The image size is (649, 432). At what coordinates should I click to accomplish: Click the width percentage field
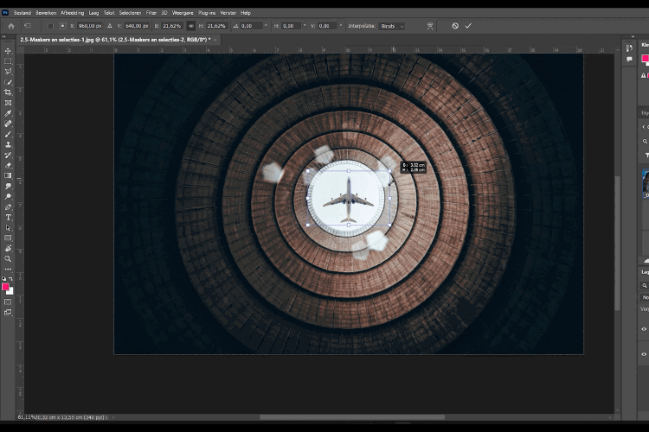tap(172, 26)
